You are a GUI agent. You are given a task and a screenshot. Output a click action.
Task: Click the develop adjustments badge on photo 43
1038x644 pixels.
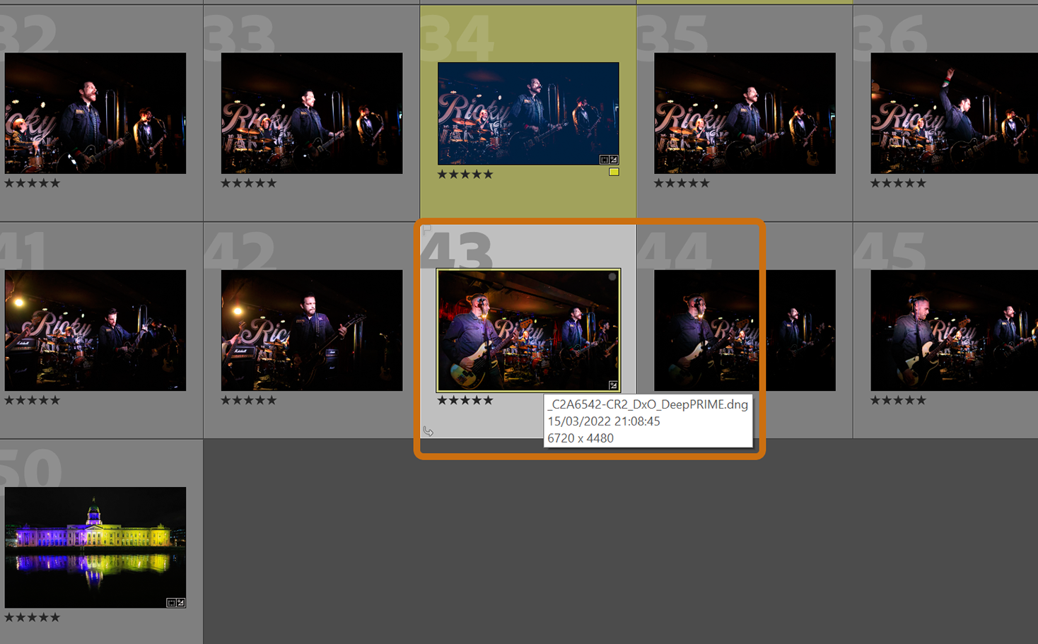[x=613, y=385]
